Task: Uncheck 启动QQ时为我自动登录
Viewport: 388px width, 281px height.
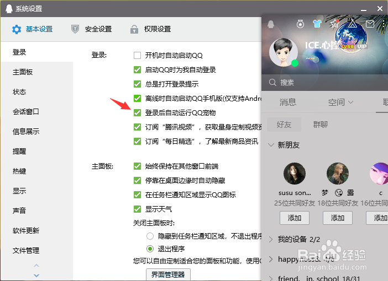Action: click(x=137, y=69)
